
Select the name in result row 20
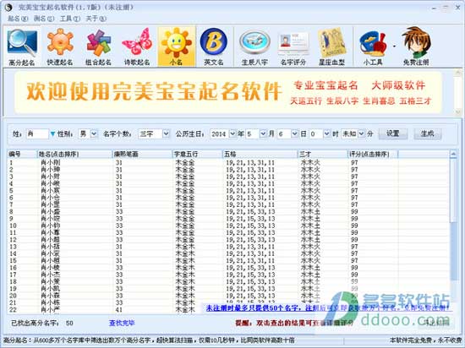pyautogui.click(x=51, y=296)
